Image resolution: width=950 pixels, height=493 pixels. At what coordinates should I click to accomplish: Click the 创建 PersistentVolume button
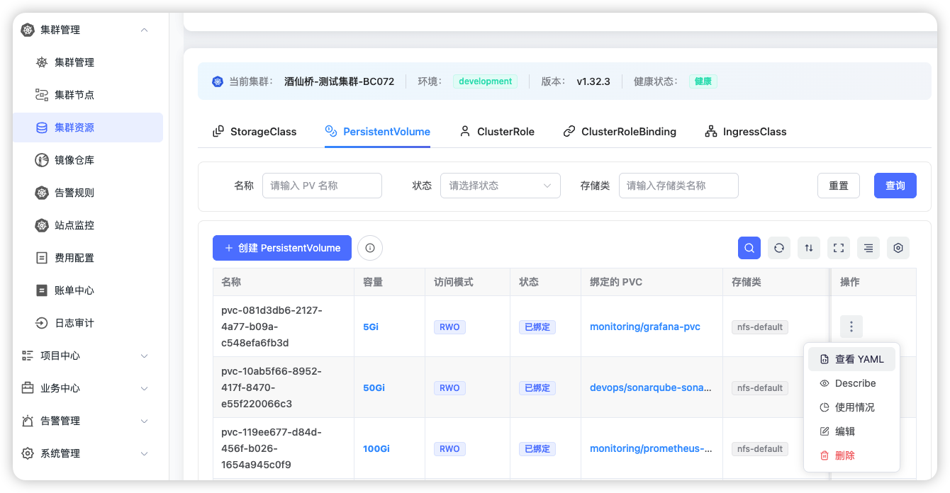pos(282,248)
